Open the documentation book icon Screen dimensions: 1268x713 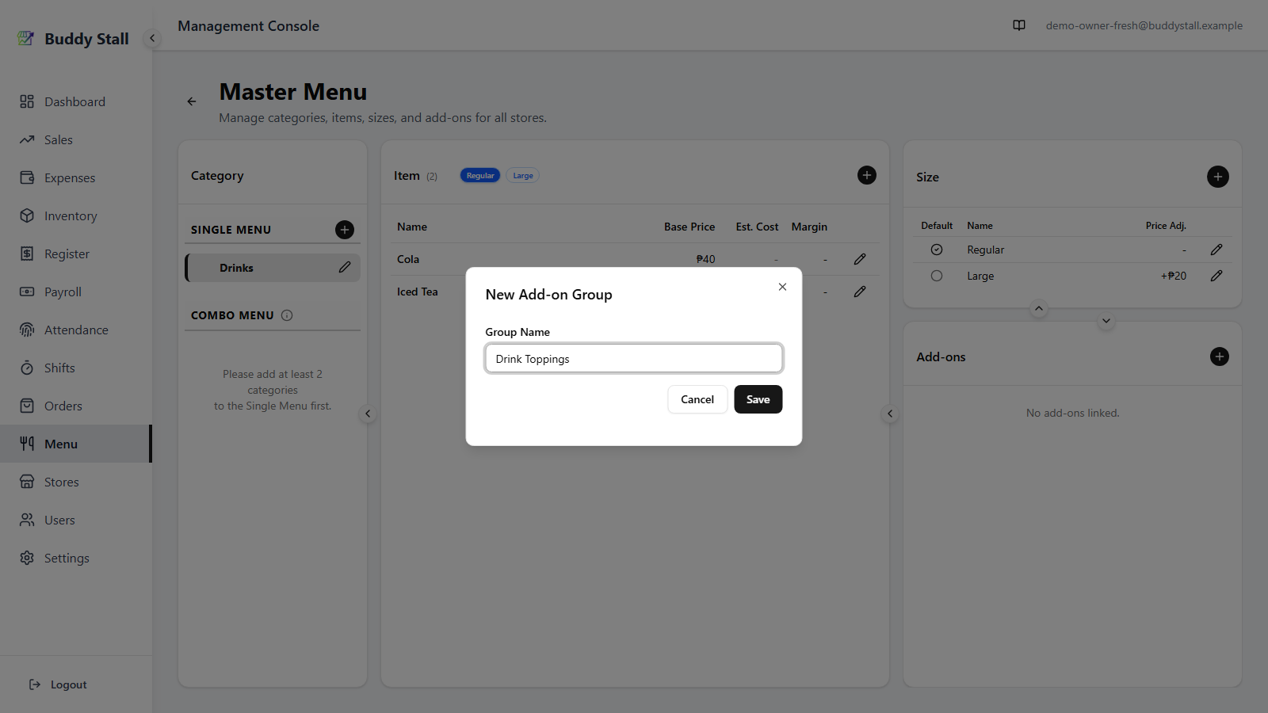click(x=1019, y=25)
